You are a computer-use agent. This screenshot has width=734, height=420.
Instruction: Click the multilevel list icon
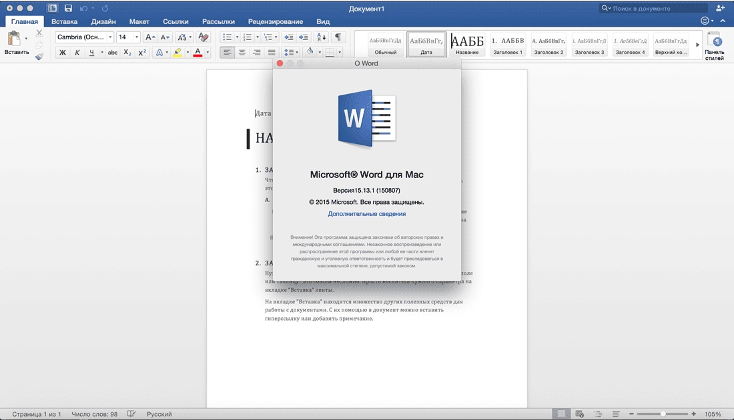tap(268, 37)
